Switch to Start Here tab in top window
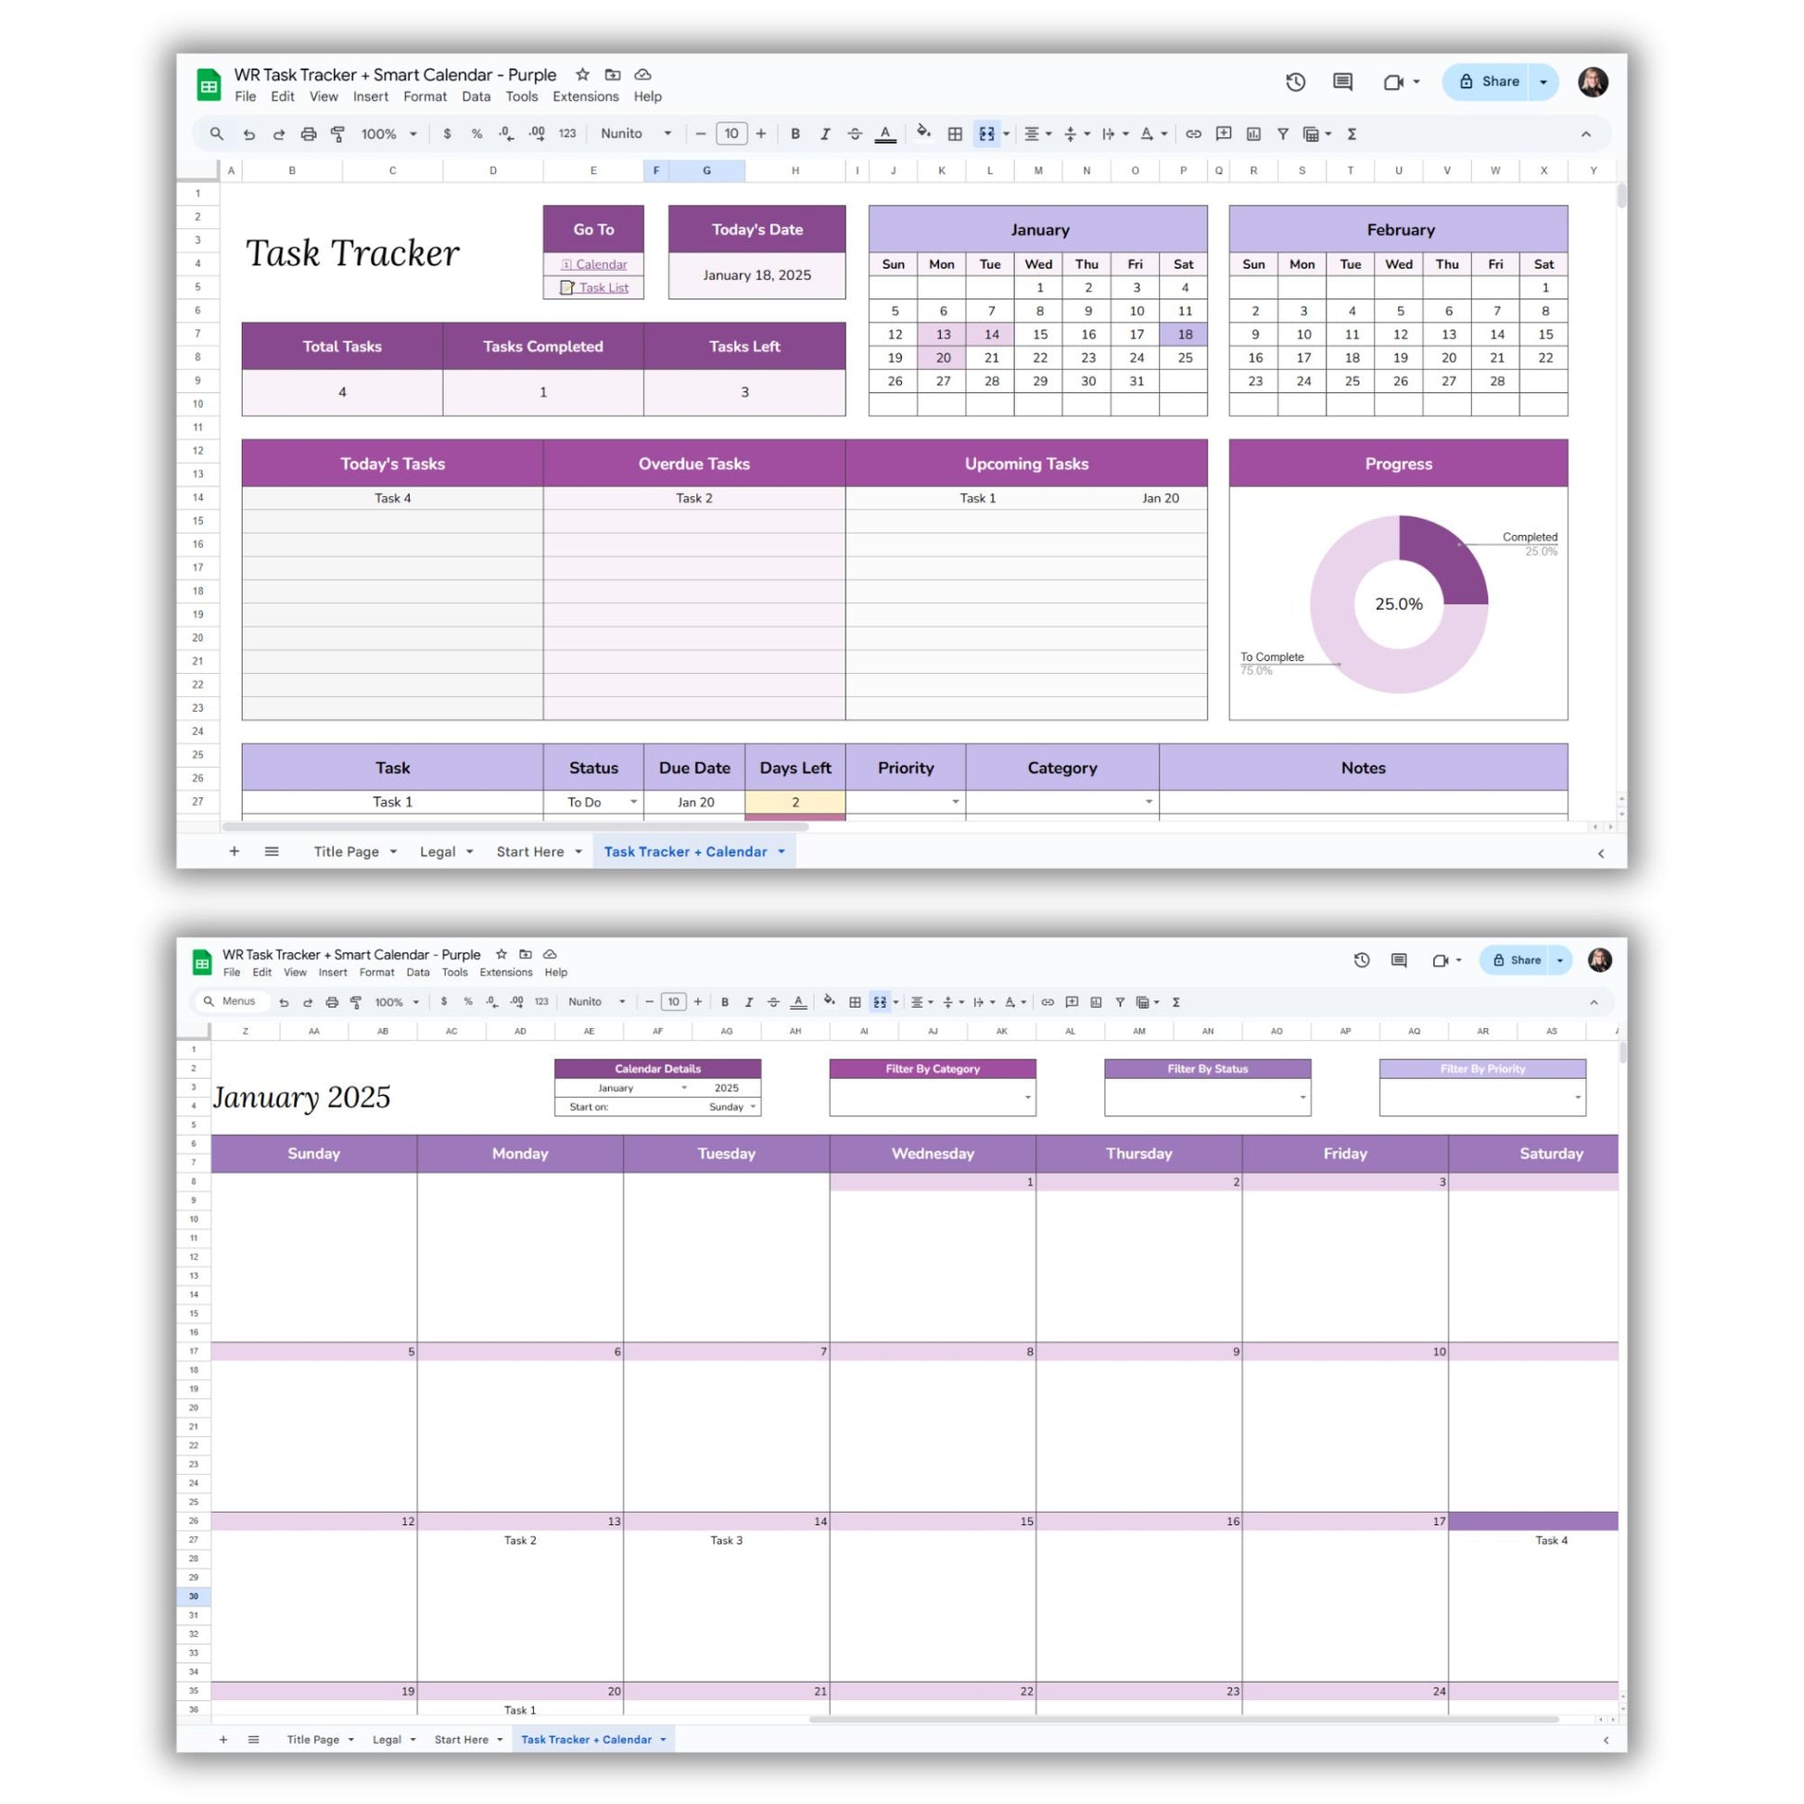 tap(529, 852)
